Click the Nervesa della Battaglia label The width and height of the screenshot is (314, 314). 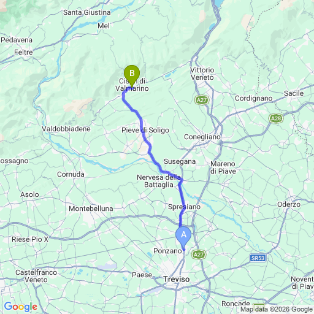coord(159,181)
